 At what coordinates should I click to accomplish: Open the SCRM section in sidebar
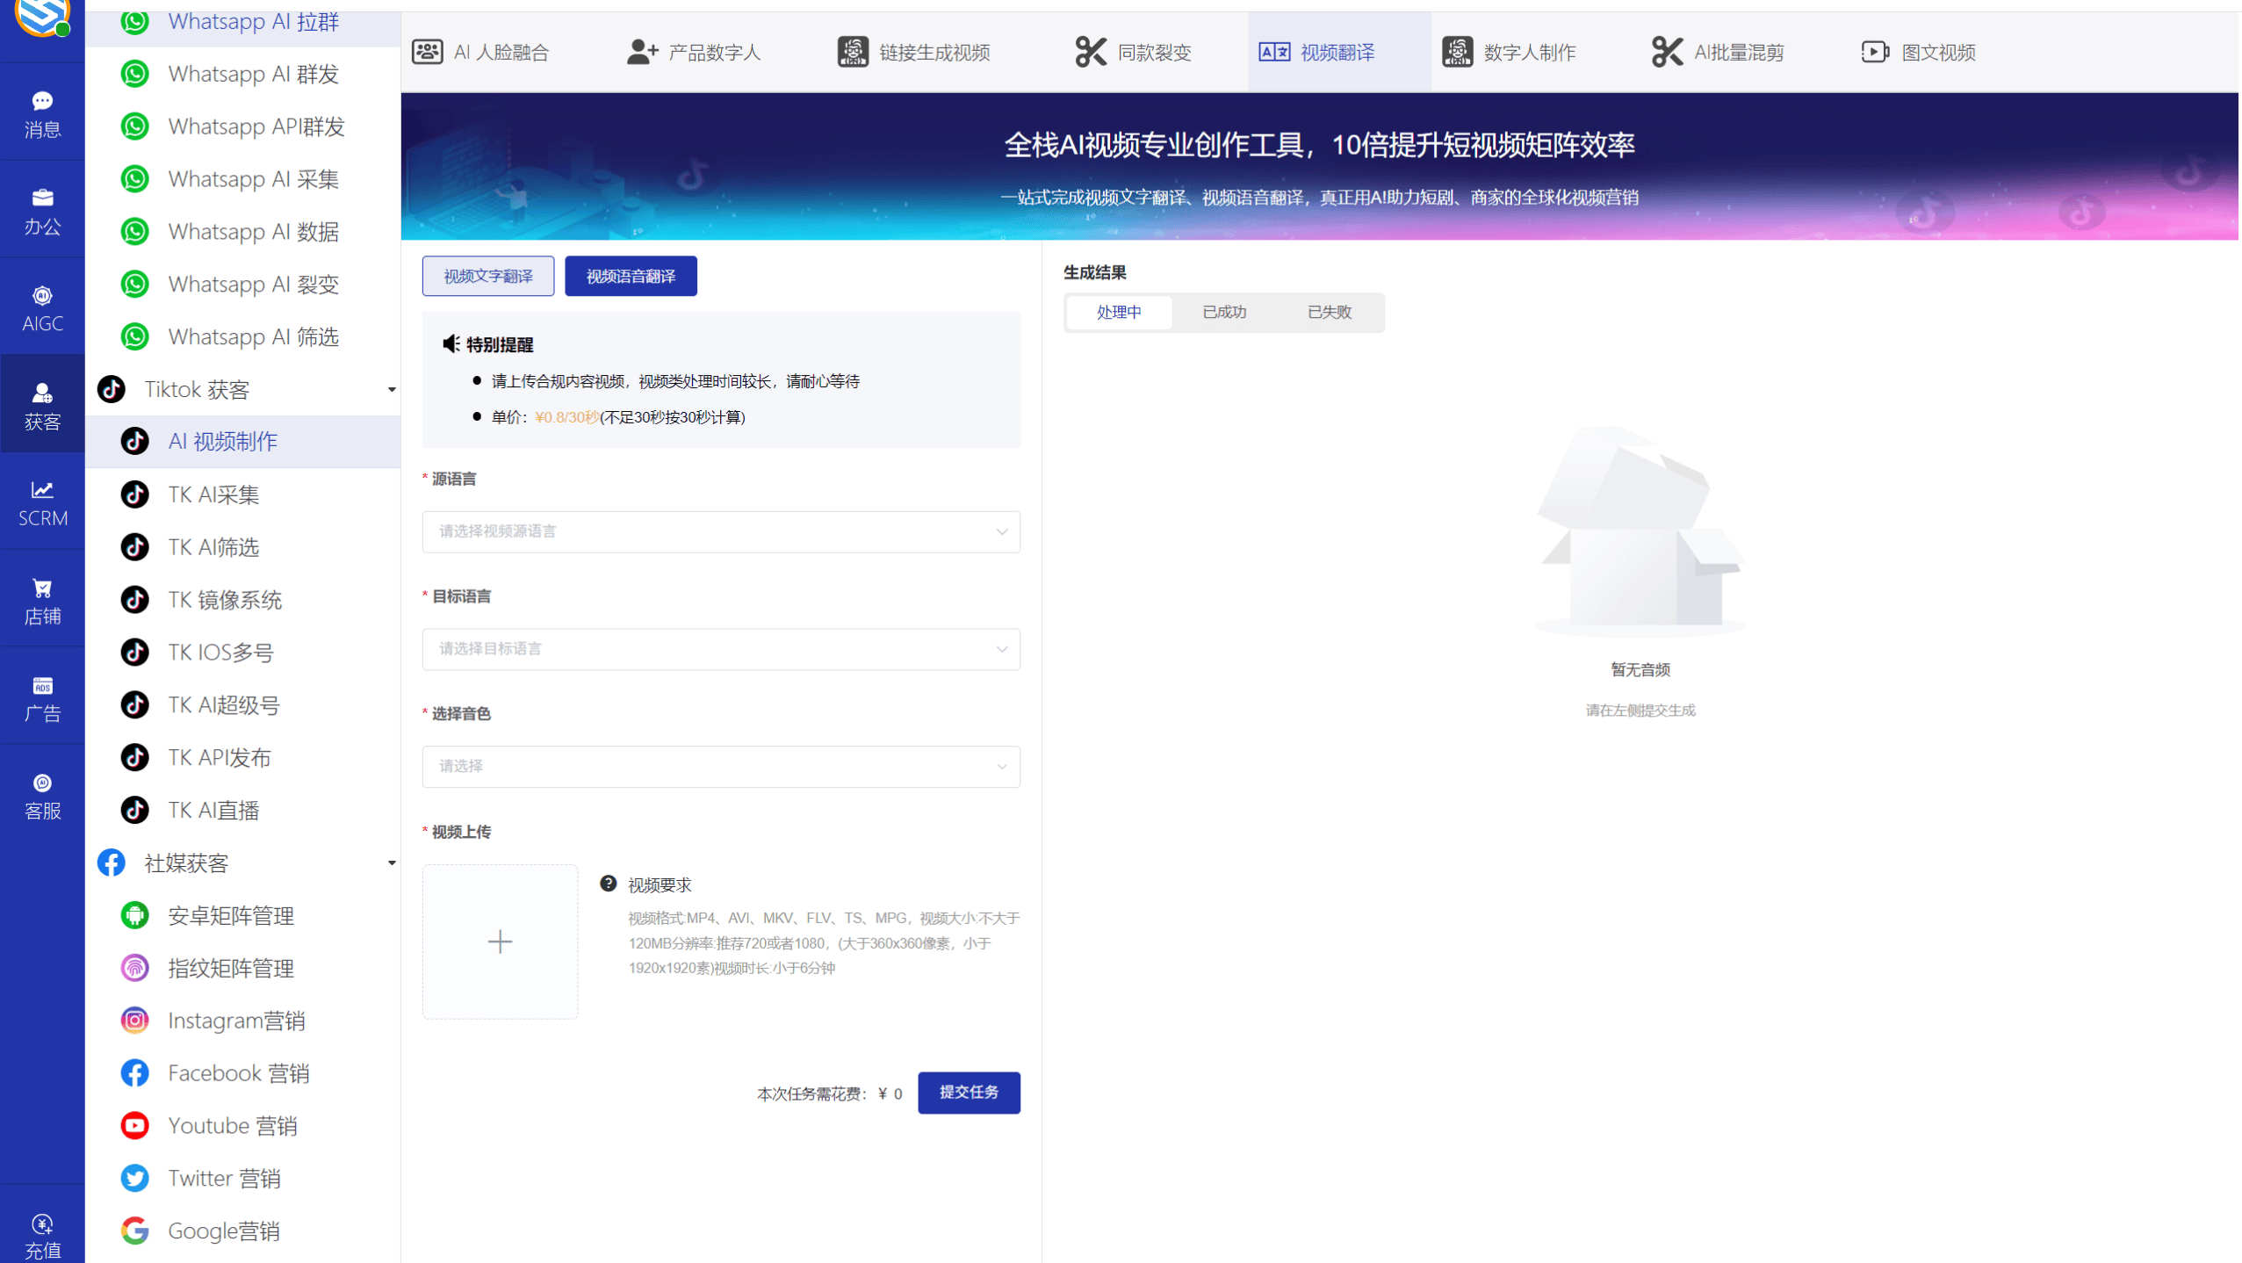click(x=41, y=502)
